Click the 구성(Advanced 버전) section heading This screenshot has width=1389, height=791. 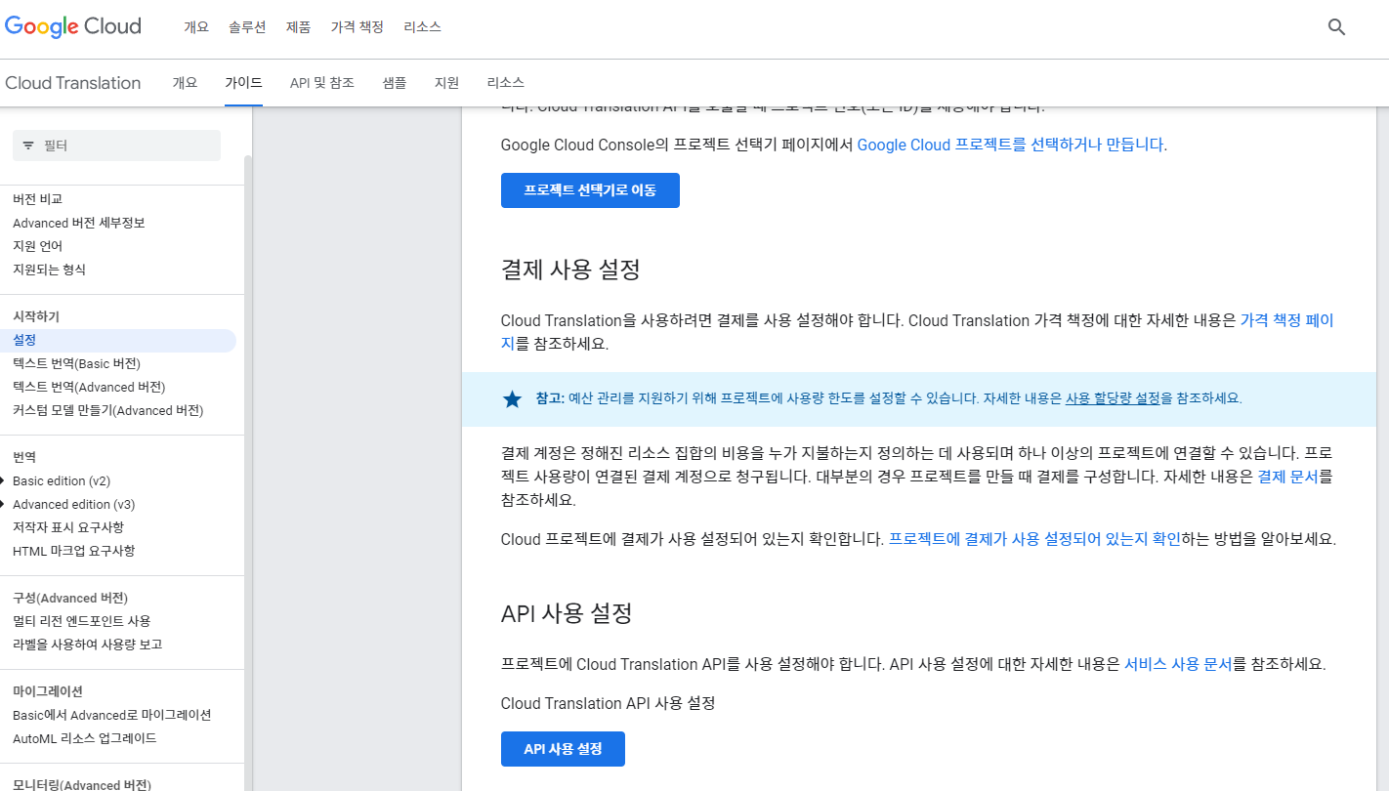[x=70, y=598]
